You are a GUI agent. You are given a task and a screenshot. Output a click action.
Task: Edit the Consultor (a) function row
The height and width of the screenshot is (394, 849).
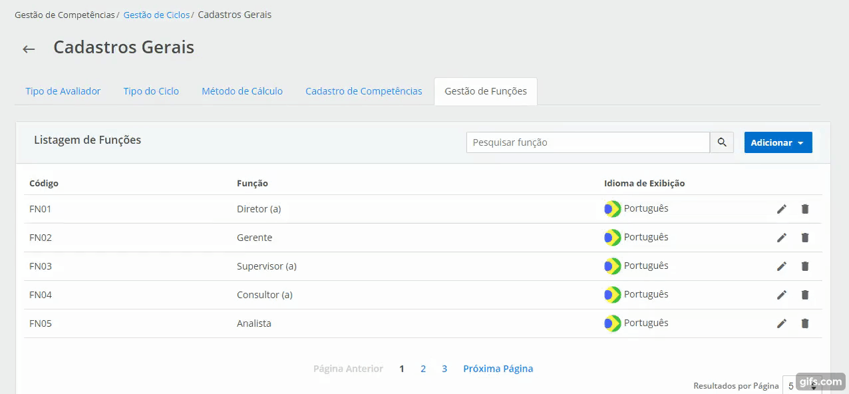782,295
